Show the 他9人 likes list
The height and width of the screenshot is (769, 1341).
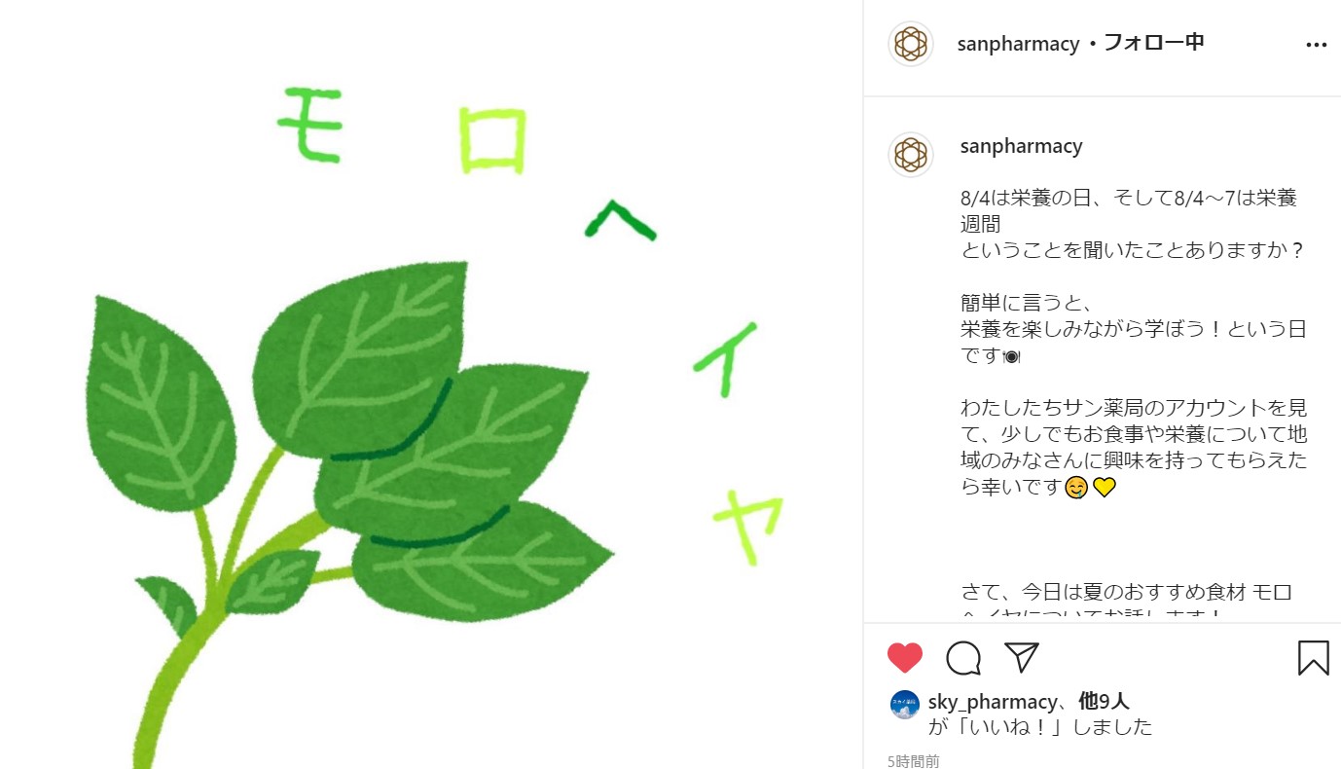point(1105,701)
